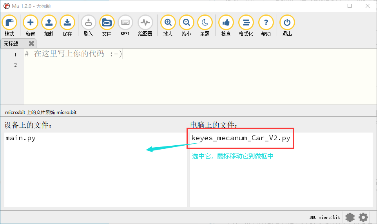Image resolution: width=377 pixels, height=224 pixels.
Task: Minimize the Mu window
Action: [x=332, y=6]
